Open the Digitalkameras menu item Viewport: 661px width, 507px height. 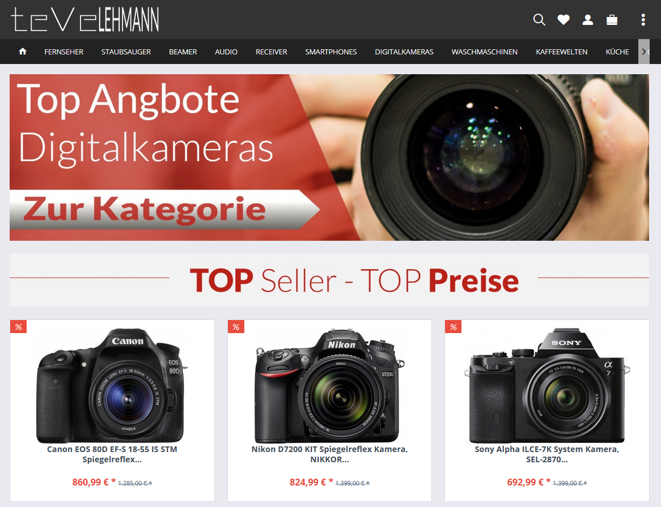coord(404,52)
